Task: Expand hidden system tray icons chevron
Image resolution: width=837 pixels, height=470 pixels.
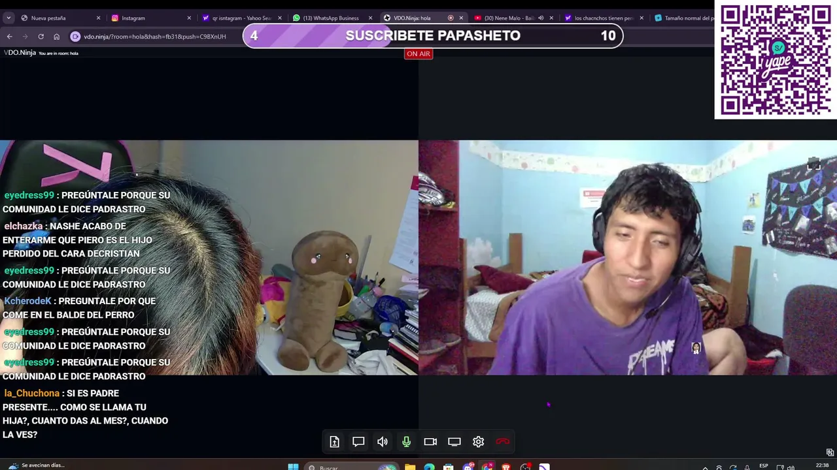Action: [705, 467]
